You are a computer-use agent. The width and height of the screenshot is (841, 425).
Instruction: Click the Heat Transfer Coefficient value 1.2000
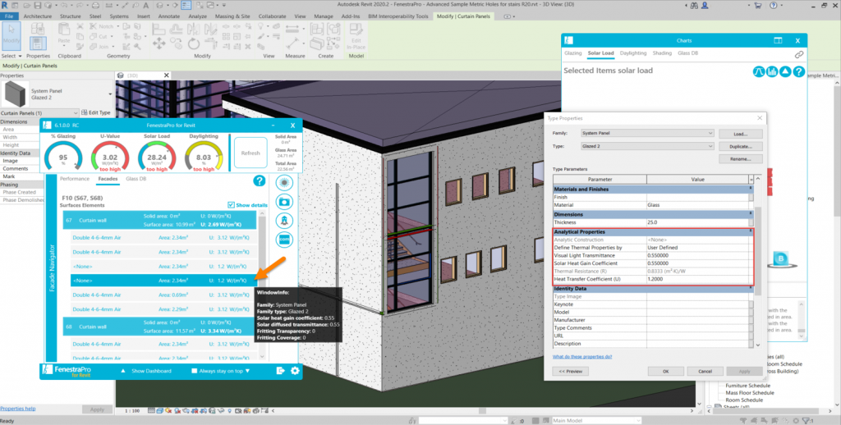click(x=697, y=279)
